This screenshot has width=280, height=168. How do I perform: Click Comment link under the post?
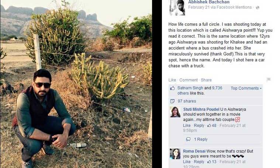click(x=189, y=80)
